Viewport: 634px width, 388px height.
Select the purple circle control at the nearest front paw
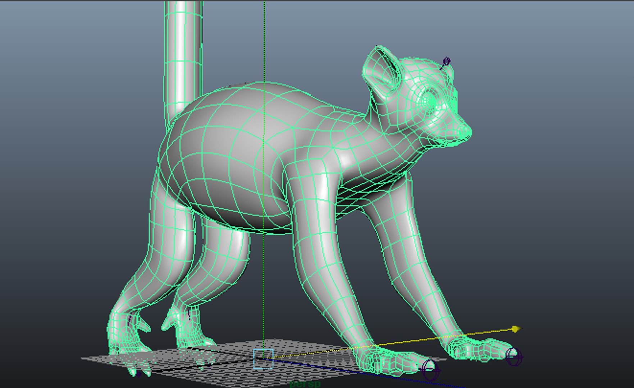tap(430, 370)
